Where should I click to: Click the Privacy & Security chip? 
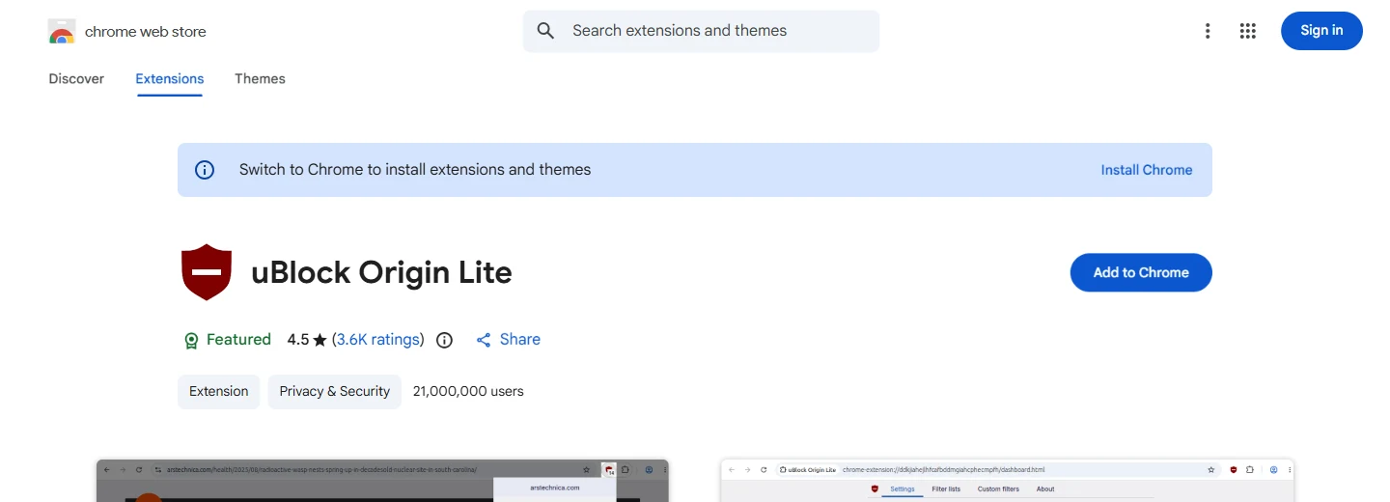point(335,392)
